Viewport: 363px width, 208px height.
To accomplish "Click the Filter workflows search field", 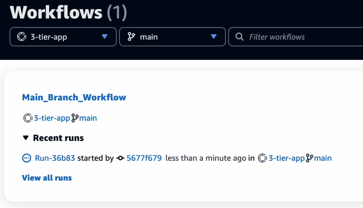I will (296, 37).
